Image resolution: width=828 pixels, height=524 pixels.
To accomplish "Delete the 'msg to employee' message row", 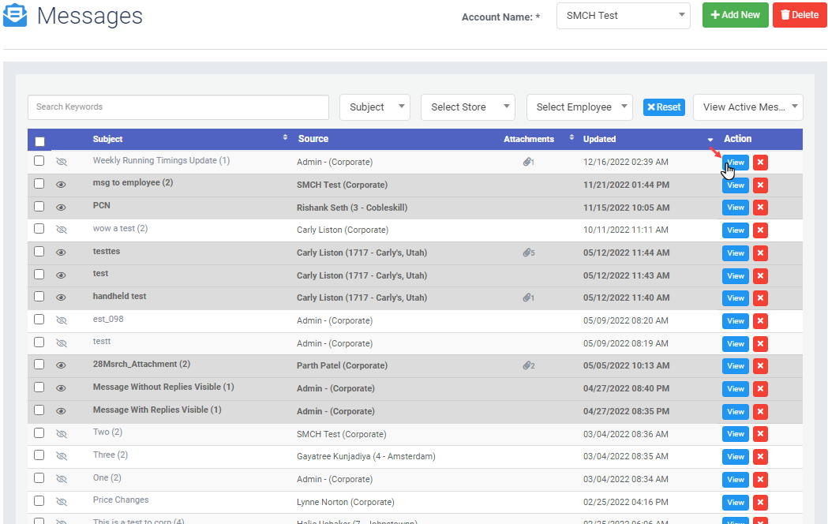I will (760, 185).
